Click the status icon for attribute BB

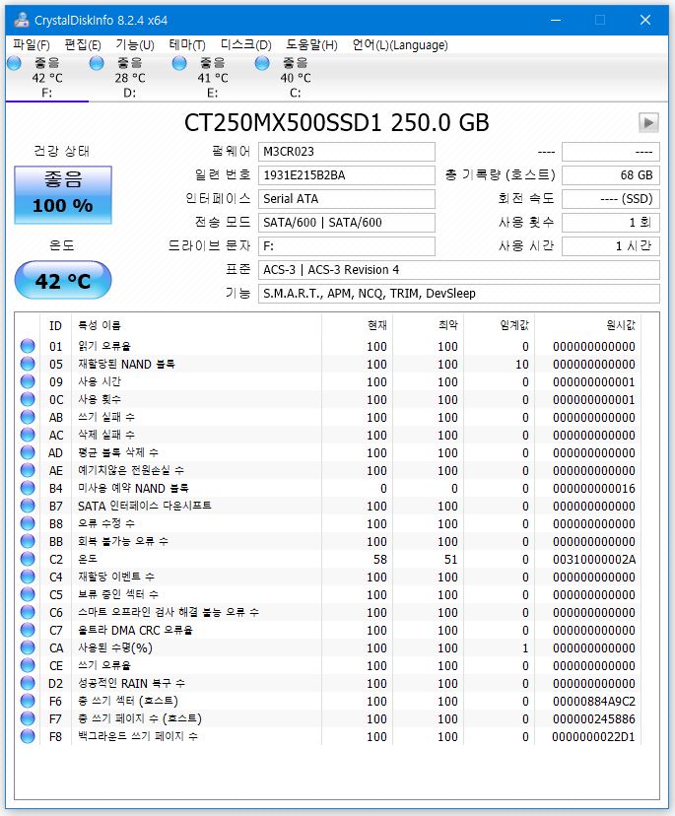(x=28, y=541)
